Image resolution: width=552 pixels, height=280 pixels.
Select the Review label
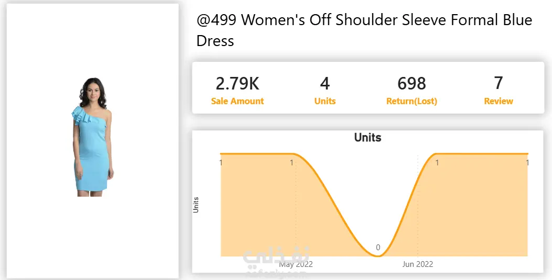point(498,101)
